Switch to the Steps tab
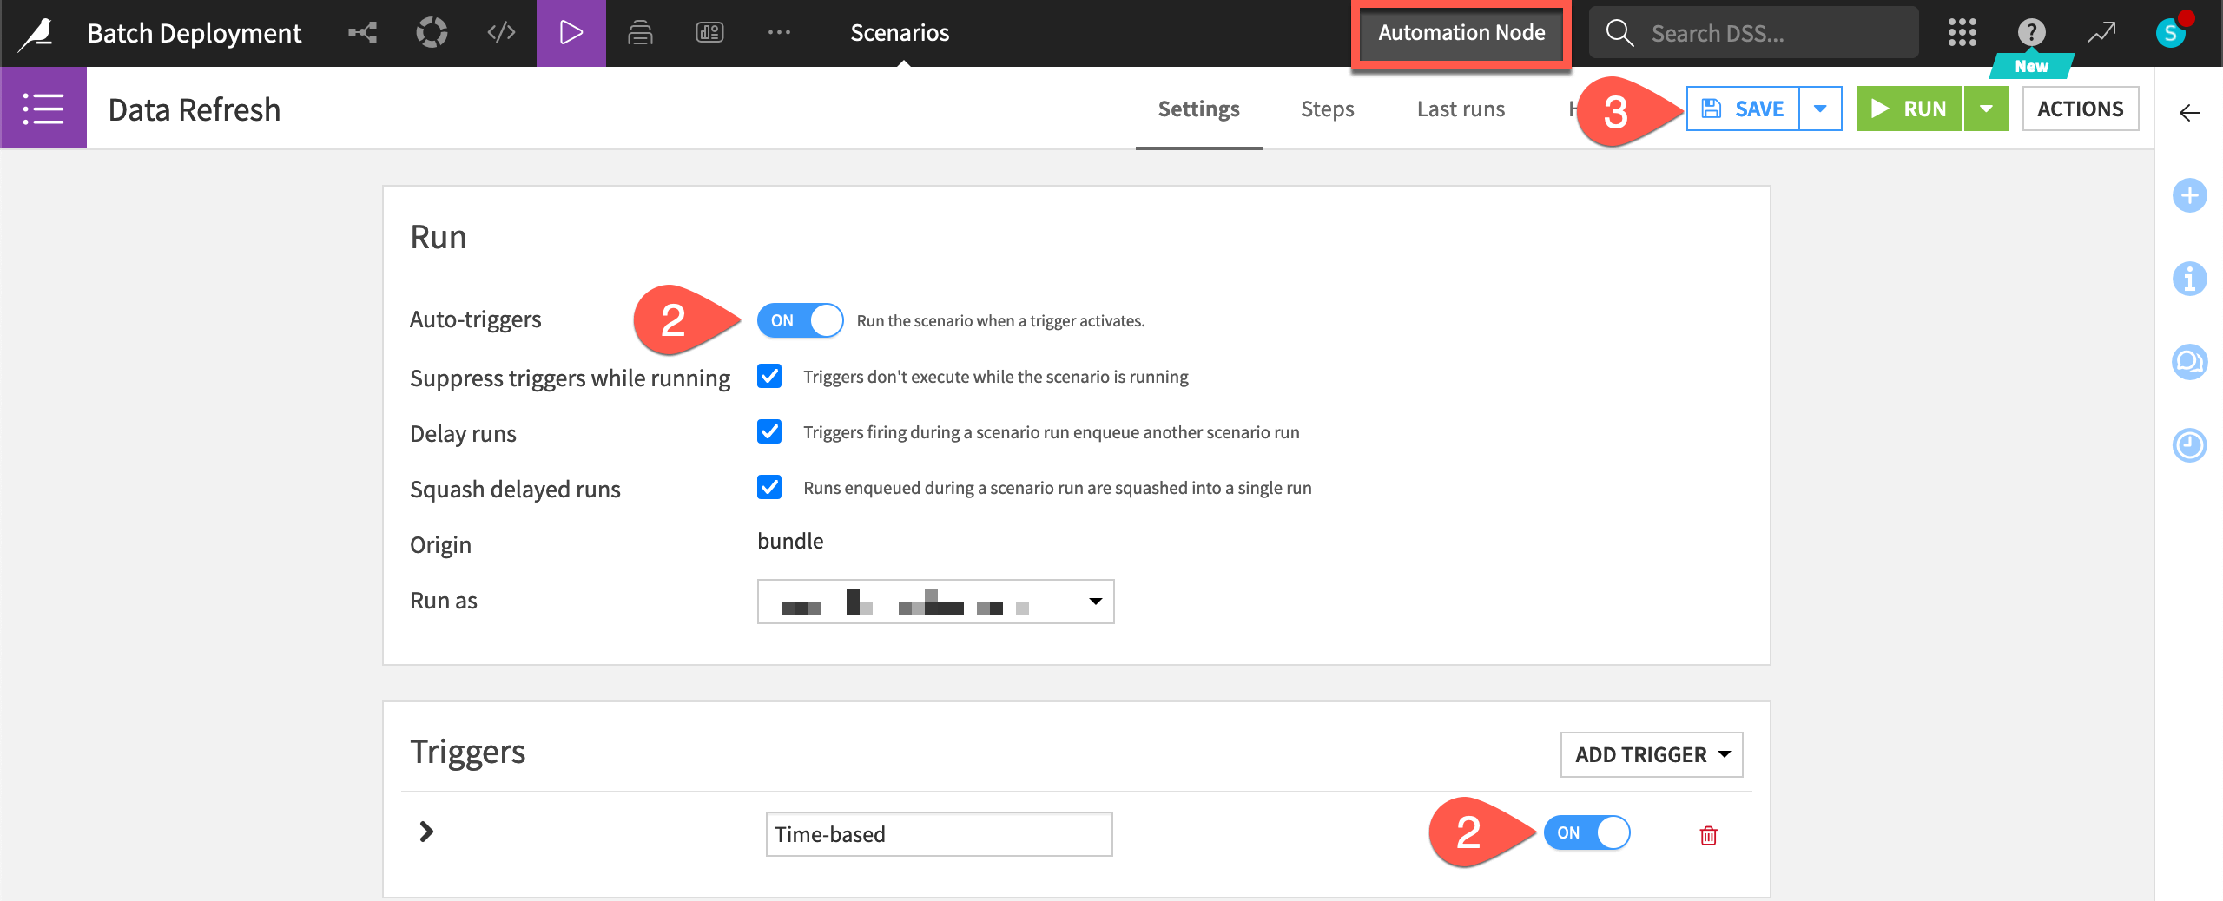 (1327, 109)
